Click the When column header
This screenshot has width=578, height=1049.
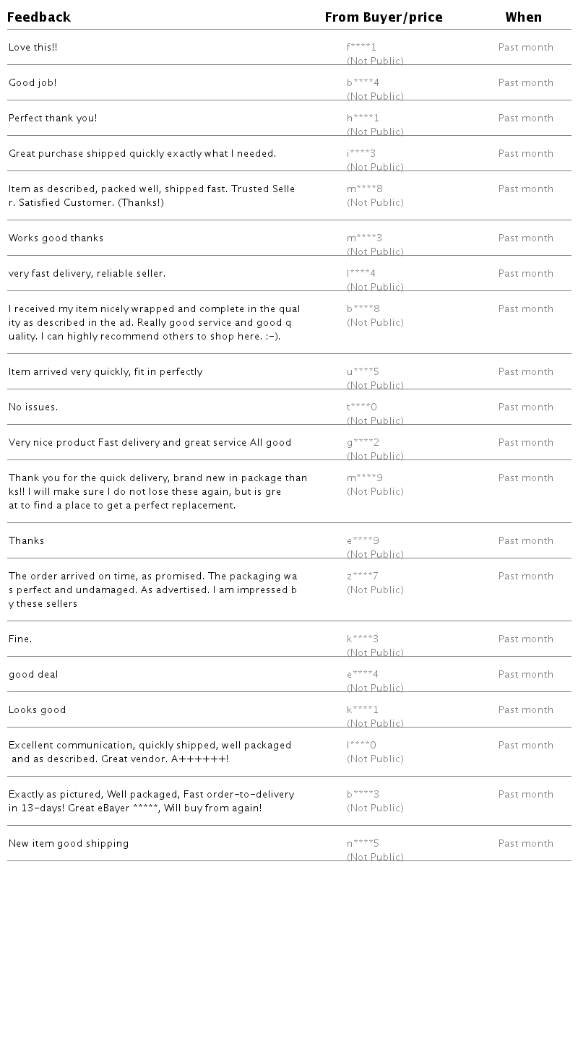tap(523, 17)
